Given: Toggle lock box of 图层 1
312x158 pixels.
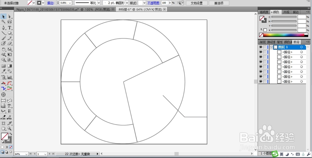Looking at the screenshot, I should tap(265, 47).
